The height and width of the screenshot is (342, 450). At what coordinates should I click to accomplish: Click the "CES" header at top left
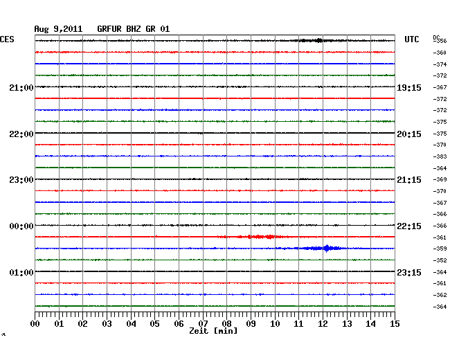[x=7, y=39]
